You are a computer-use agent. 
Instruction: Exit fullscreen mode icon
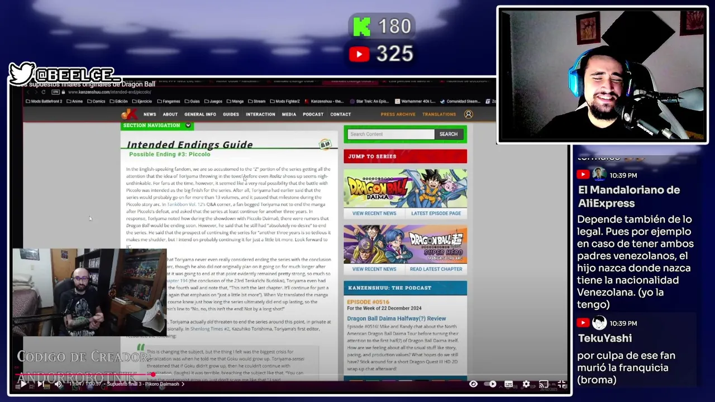pyautogui.click(x=561, y=384)
